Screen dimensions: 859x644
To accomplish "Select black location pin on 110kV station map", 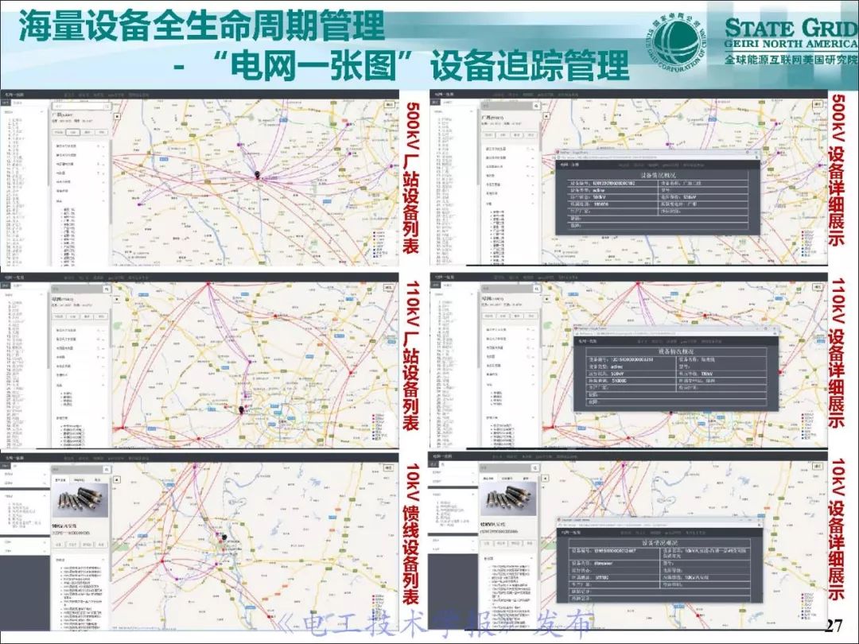I will pos(241,409).
